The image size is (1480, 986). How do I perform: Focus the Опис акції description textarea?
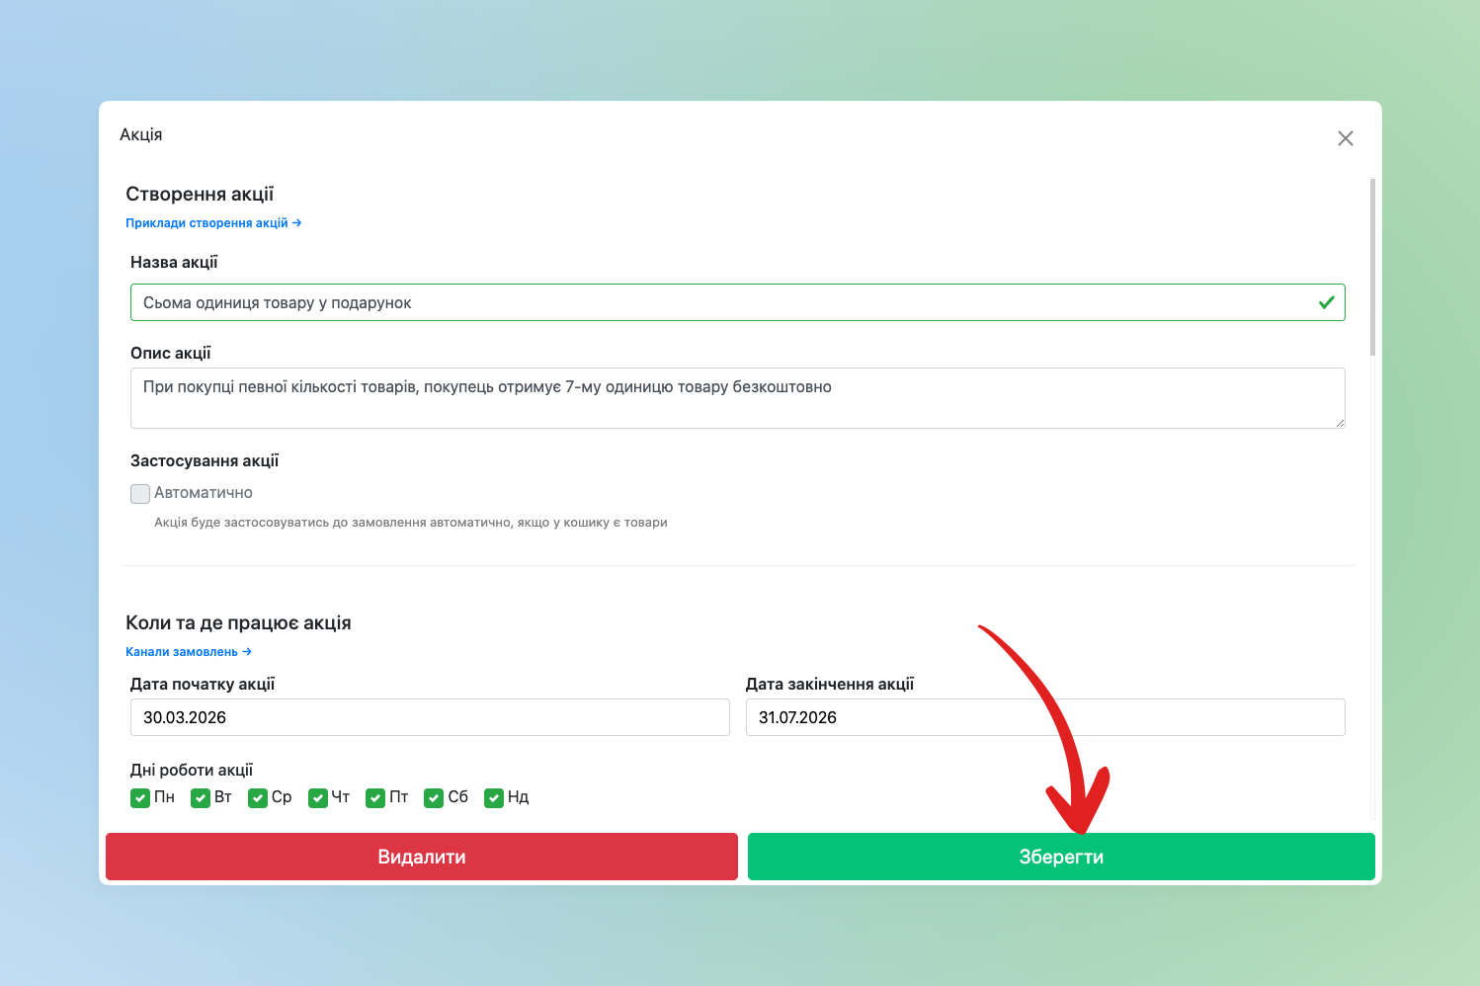tap(737, 398)
